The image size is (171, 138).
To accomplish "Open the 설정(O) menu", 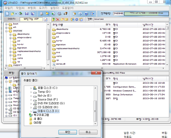I will pos(55,8).
